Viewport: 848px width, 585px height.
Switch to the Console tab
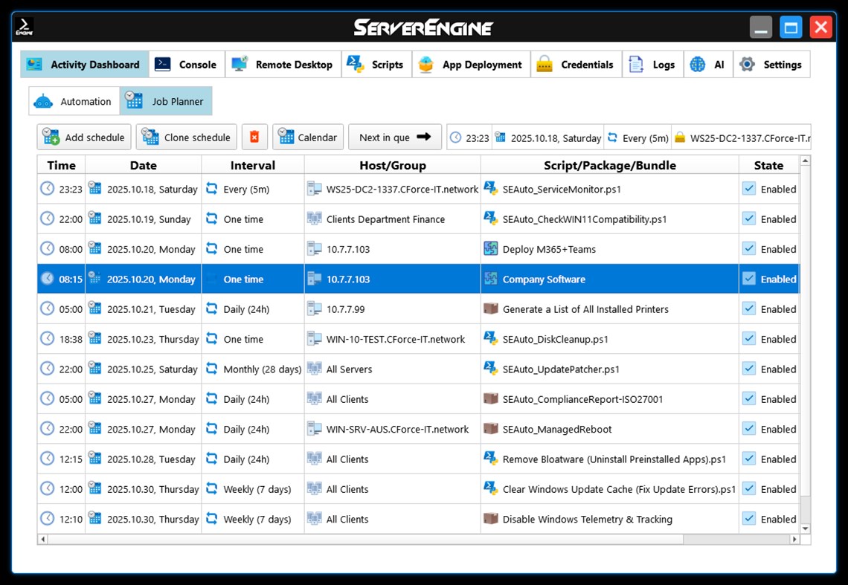(x=185, y=64)
